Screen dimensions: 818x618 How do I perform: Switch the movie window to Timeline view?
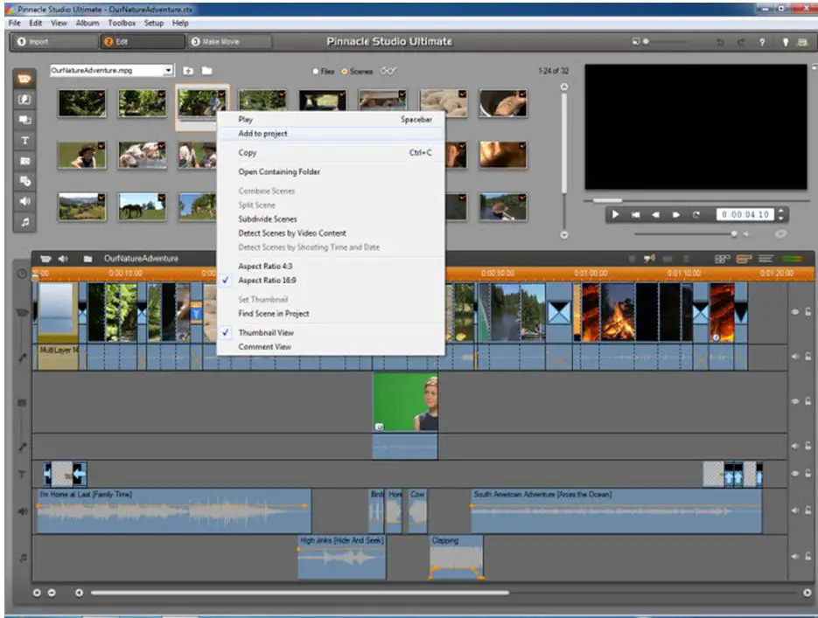click(744, 259)
